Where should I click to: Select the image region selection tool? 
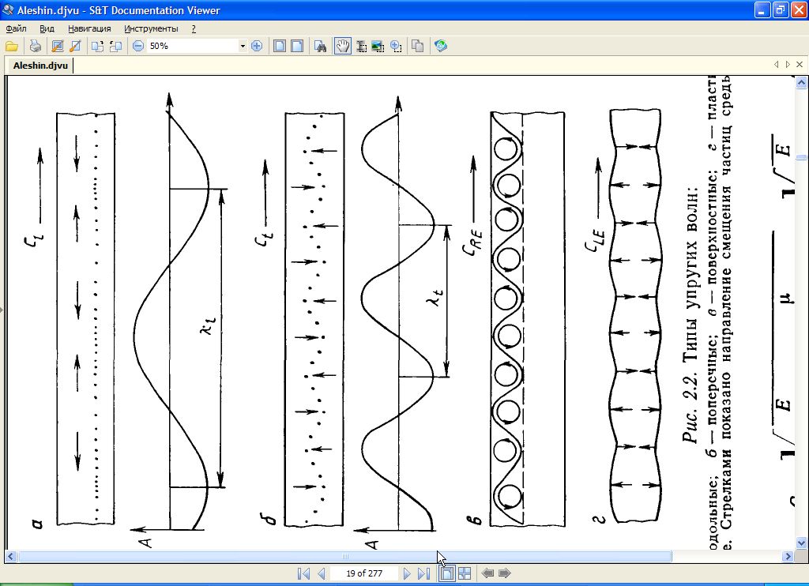378,47
